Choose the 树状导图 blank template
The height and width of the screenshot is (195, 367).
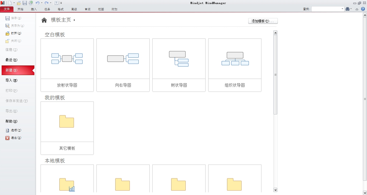pos(179,65)
